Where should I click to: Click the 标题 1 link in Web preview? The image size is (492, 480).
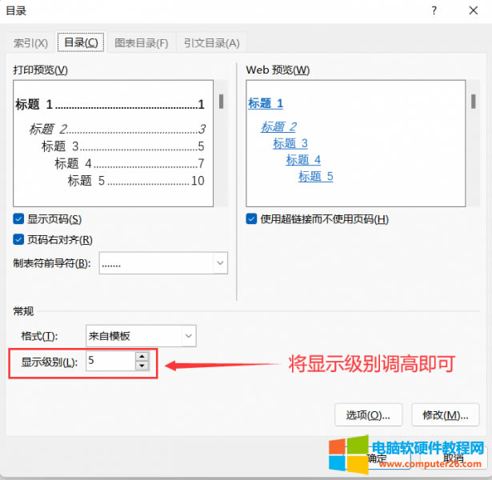coord(266,103)
